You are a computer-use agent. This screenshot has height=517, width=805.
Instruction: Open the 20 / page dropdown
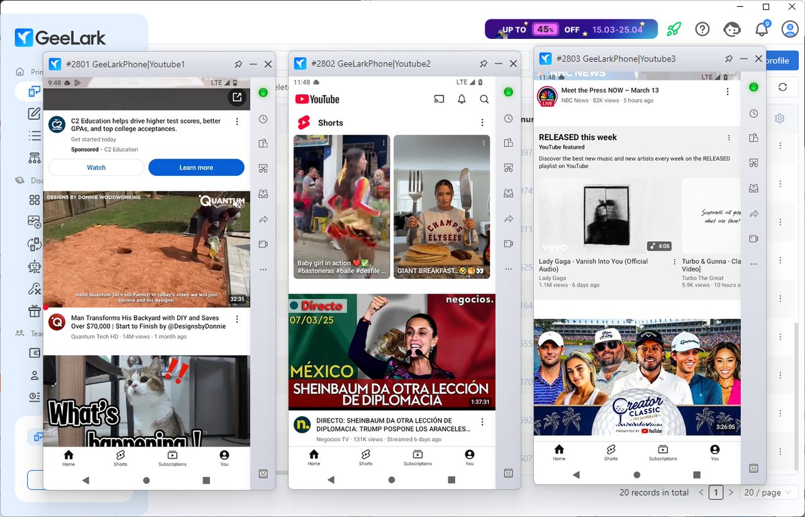click(769, 493)
